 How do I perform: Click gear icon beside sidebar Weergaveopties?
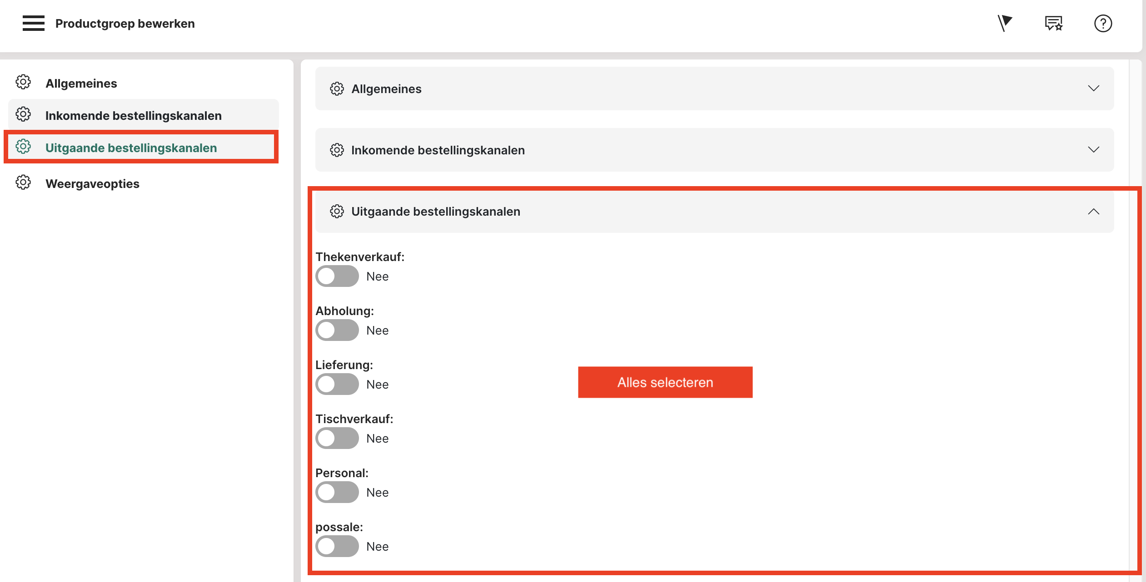tap(23, 183)
